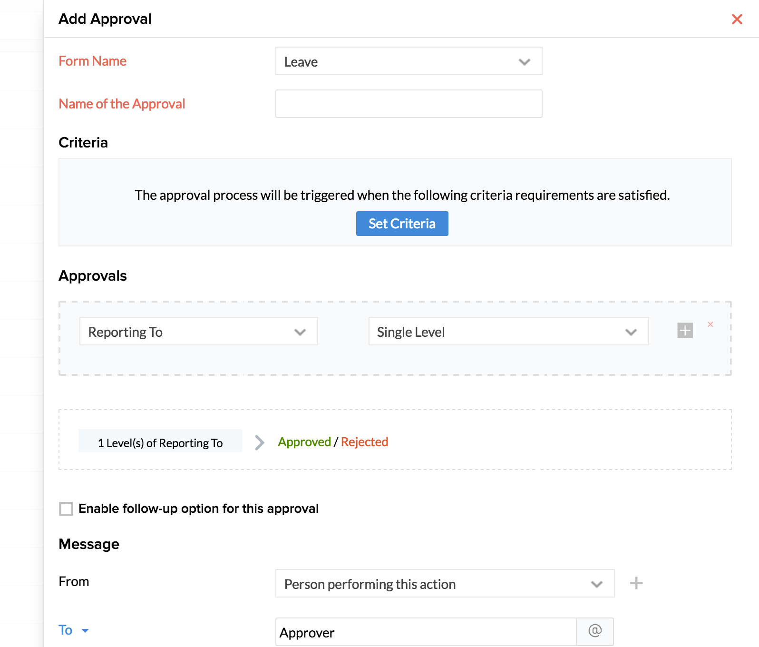Click the Rejected status link
Screen dimensions: 759x647
click(364, 442)
